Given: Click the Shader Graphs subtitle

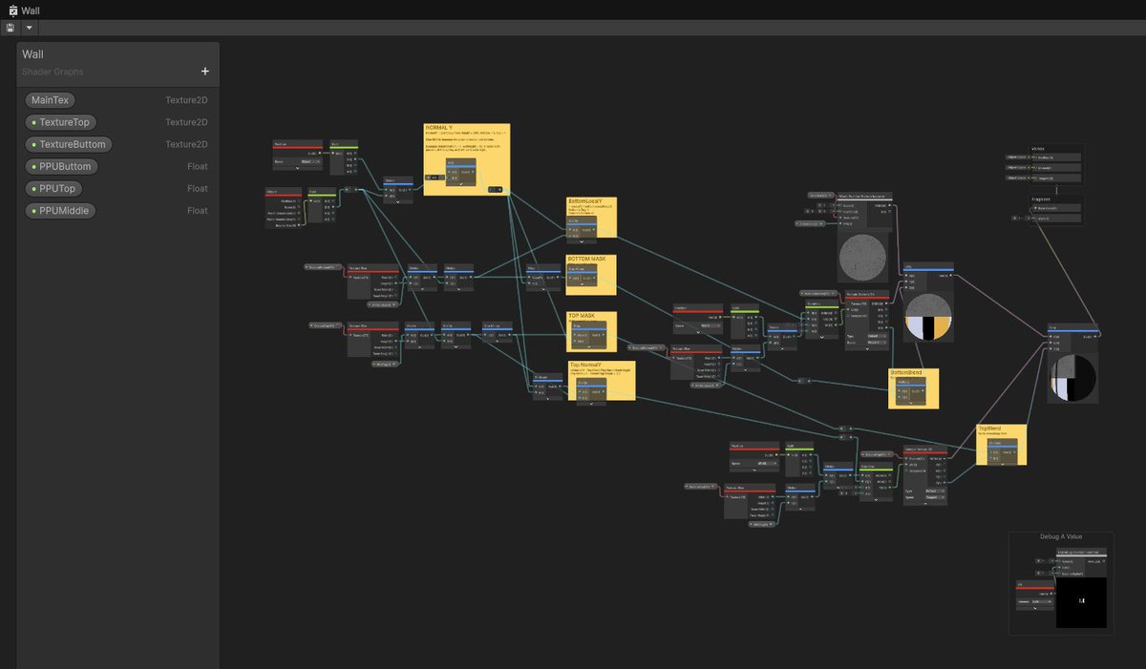Looking at the screenshot, I should pos(53,72).
